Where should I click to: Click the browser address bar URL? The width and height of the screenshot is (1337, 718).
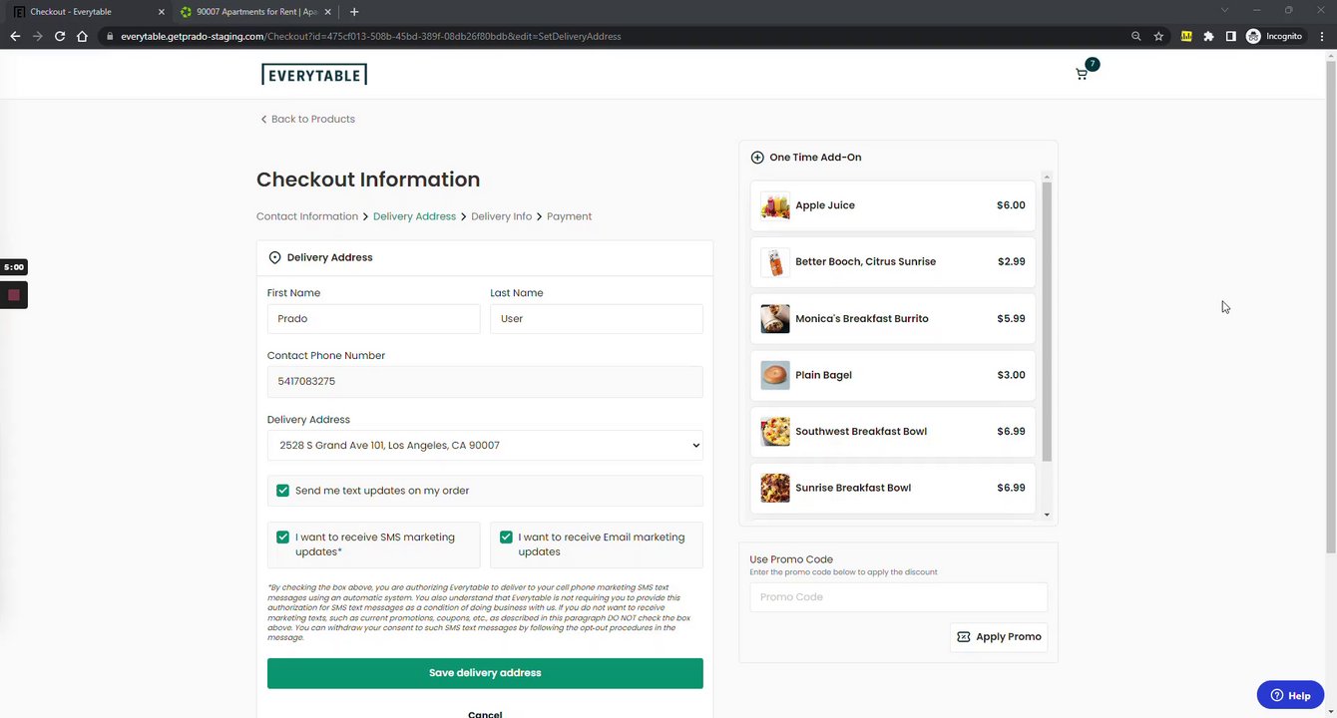point(371,36)
